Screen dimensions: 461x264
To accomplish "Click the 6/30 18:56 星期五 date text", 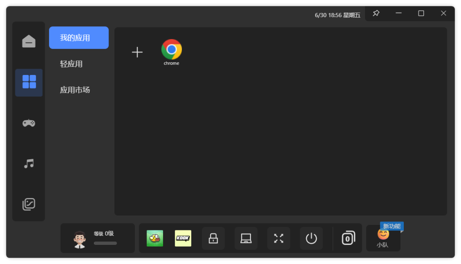I will (x=338, y=15).
